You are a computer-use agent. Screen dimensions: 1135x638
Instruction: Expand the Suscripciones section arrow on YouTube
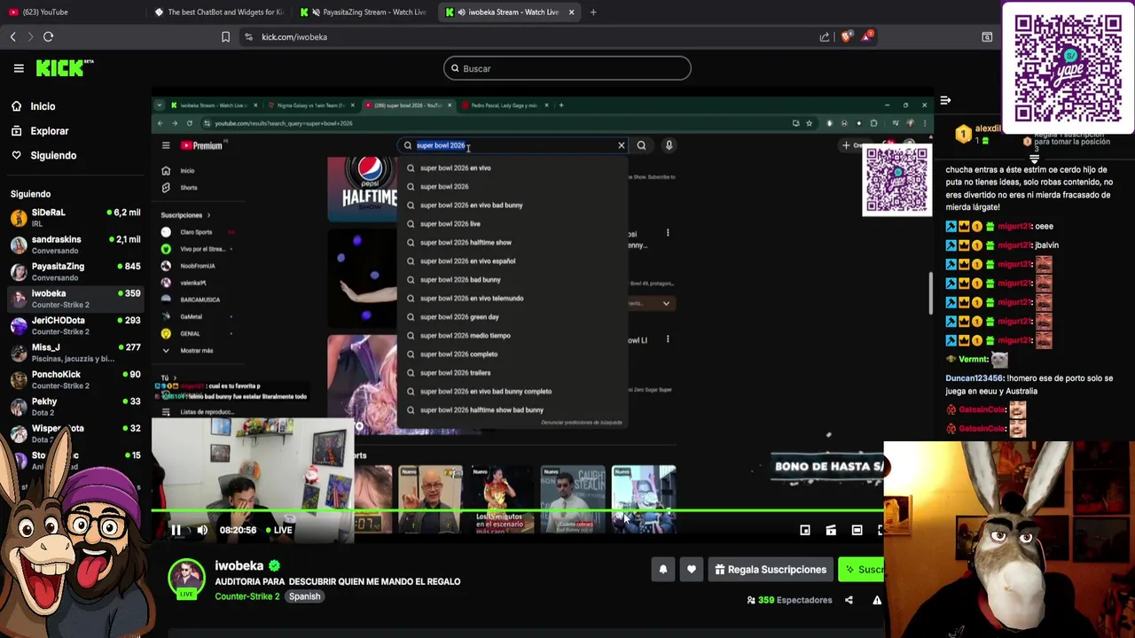pos(208,215)
